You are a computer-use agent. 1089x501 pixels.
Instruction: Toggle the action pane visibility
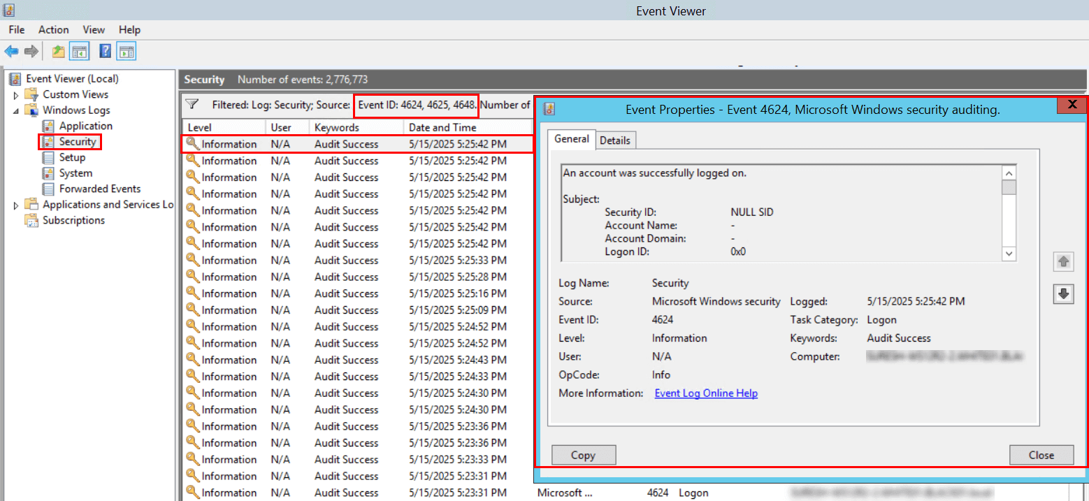[126, 50]
